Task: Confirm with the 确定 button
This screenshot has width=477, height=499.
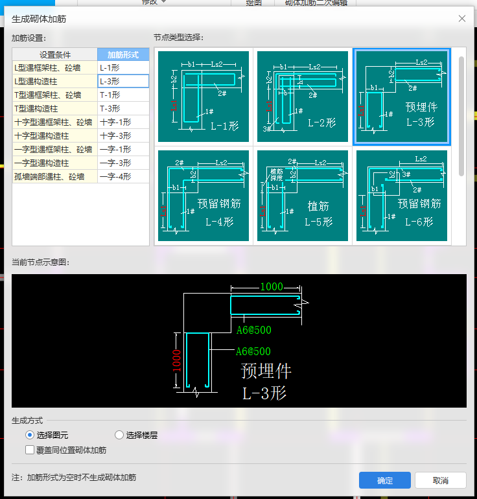Action: 385,480
